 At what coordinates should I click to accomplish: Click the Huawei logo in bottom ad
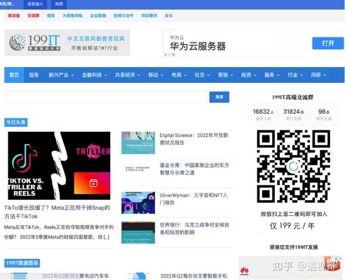244,271
